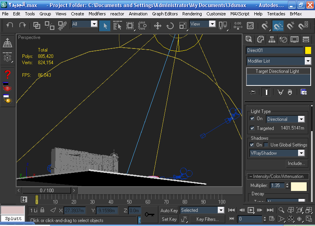Click the Include... button
Viewport: 315px width, 226px height.
(296, 163)
